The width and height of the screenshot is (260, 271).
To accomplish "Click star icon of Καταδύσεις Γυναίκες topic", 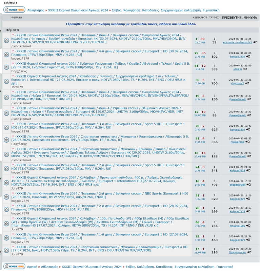I will coord(6,81).
